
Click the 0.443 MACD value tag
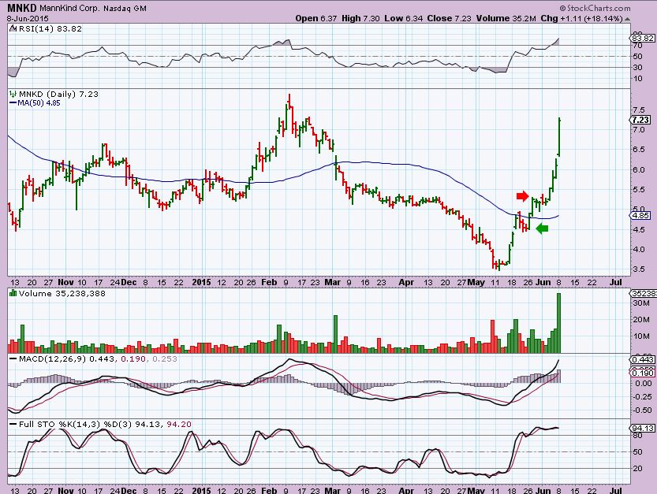pyautogui.click(x=643, y=360)
